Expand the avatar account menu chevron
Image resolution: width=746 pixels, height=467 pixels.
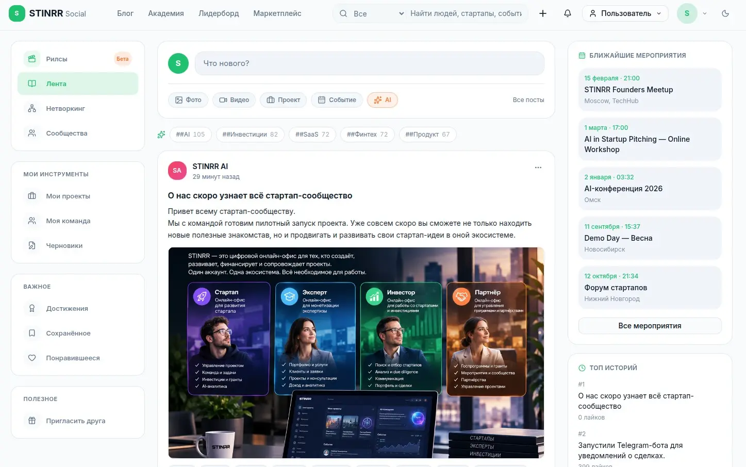tap(705, 13)
